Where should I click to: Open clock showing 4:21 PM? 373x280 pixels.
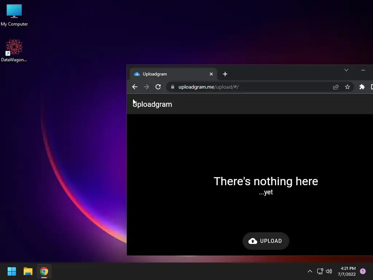click(347, 271)
